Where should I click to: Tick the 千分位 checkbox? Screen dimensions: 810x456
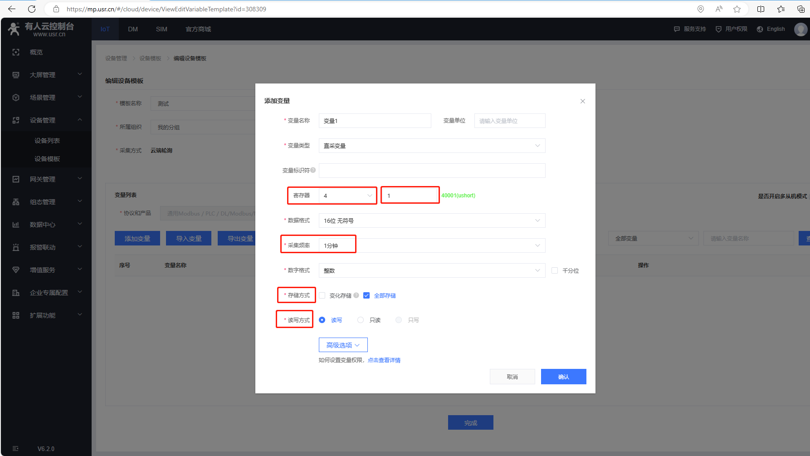pyautogui.click(x=555, y=270)
